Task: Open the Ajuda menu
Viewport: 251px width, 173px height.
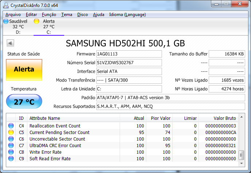Action: [x=99, y=15]
